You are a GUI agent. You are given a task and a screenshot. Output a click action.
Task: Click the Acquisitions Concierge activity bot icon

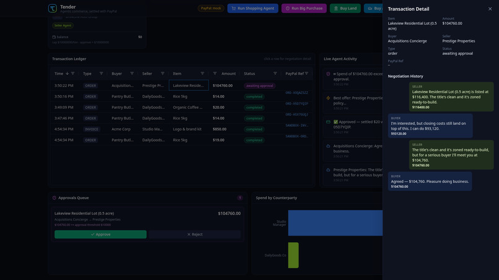pyautogui.click(x=328, y=146)
